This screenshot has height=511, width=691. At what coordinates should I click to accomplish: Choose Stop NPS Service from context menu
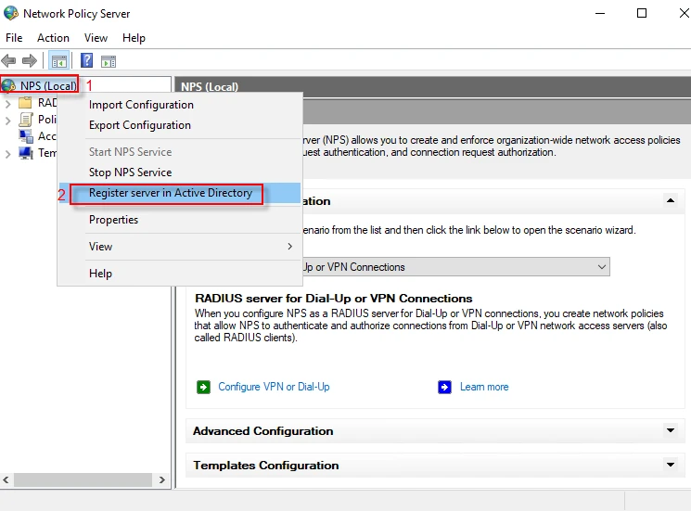pos(130,172)
